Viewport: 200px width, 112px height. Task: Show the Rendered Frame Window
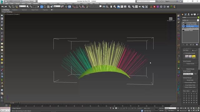point(137,7)
